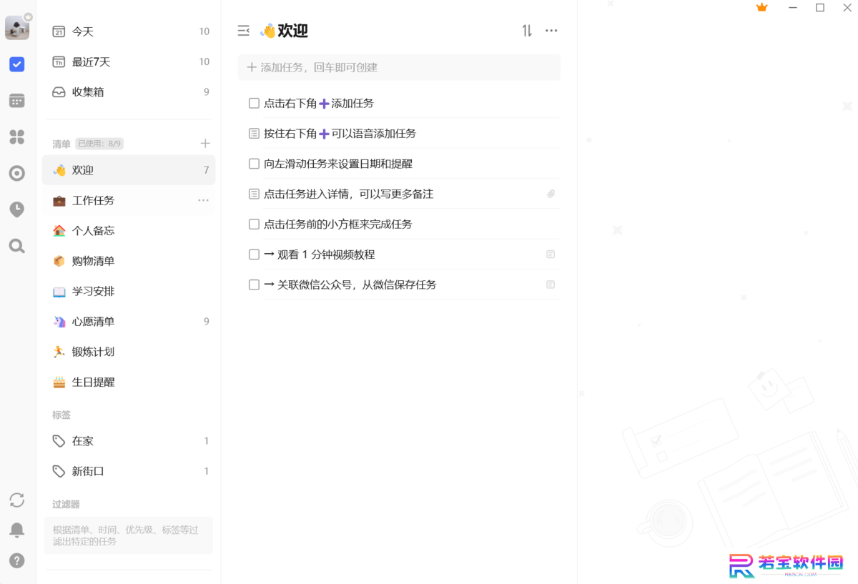Open the three-dot more menu in header
Viewport: 858px width, 584px height.
coord(551,31)
